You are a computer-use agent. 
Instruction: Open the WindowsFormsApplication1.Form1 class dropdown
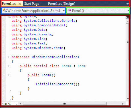pyautogui.click(x=64, y=11)
